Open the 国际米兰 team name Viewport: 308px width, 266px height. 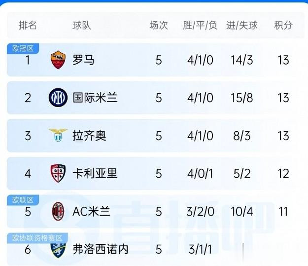pos(95,98)
